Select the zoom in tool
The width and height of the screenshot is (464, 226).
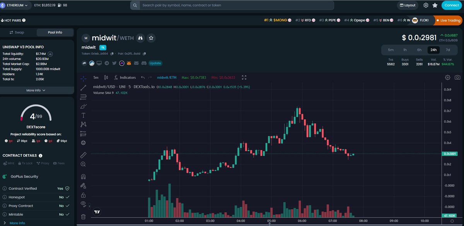click(83, 164)
